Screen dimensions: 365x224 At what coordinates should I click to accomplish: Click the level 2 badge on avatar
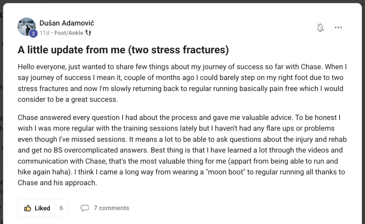[x=33, y=34]
